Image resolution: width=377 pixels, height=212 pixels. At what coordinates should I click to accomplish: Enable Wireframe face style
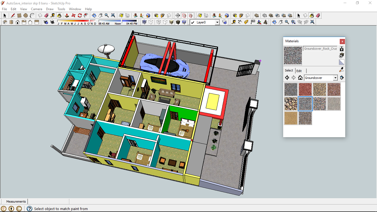pos(158,22)
